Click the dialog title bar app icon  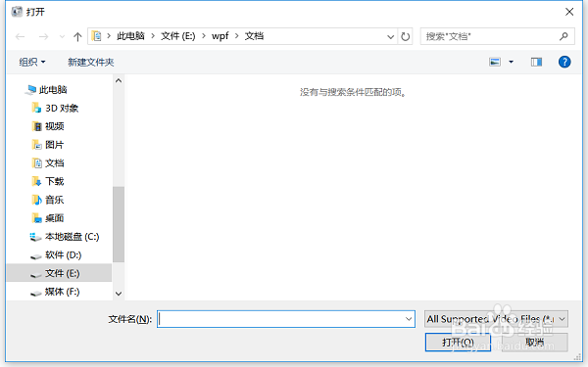tap(17, 12)
